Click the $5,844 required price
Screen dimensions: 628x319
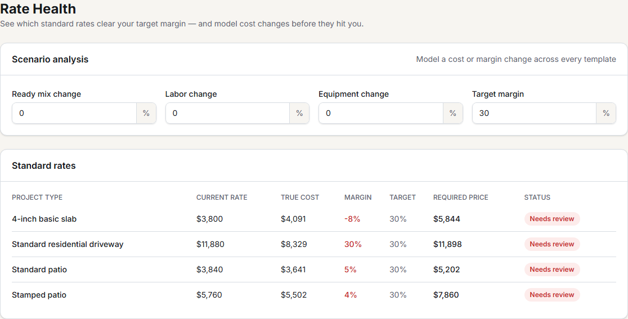(x=447, y=219)
